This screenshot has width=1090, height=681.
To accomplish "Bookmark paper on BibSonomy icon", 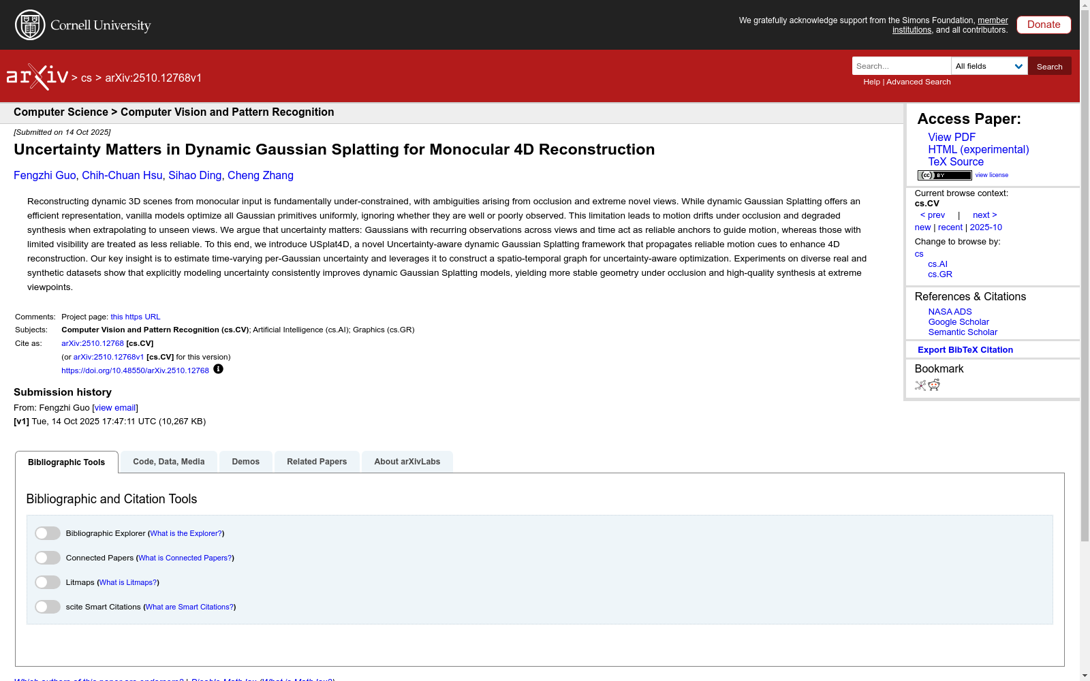I will (920, 385).
